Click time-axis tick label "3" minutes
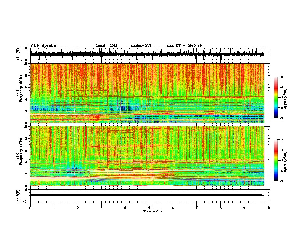 (101, 208)
